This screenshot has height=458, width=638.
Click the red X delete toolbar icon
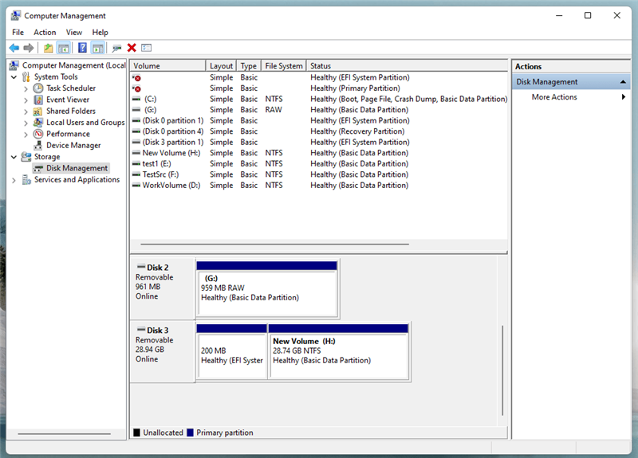(x=132, y=48)
